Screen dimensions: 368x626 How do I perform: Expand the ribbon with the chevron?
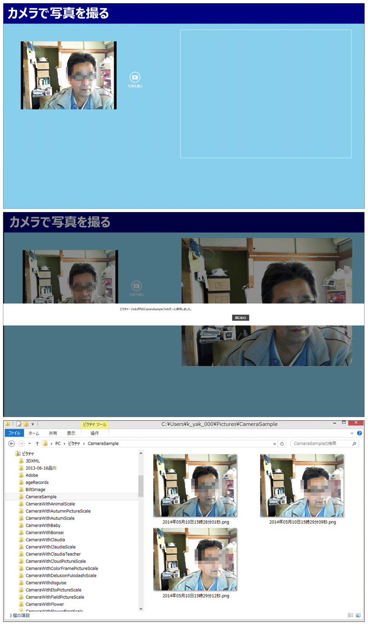352,433
